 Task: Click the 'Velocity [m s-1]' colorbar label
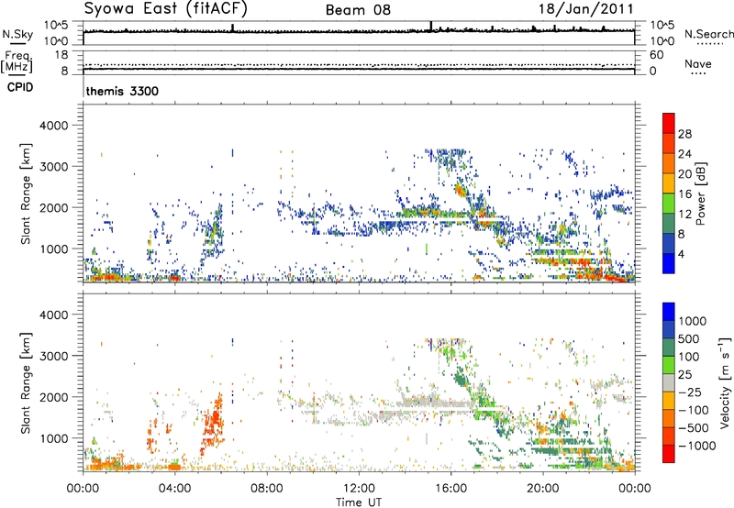(x=725, y=382)
